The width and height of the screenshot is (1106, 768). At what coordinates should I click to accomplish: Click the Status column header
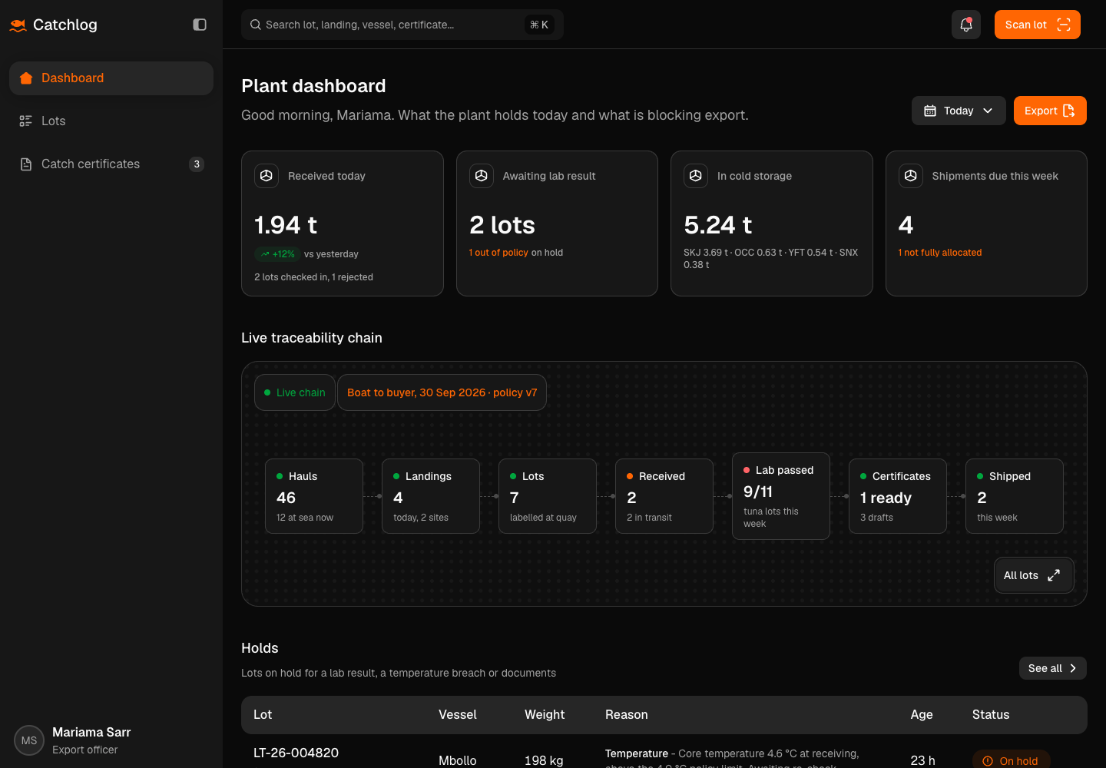coord(991,715)
